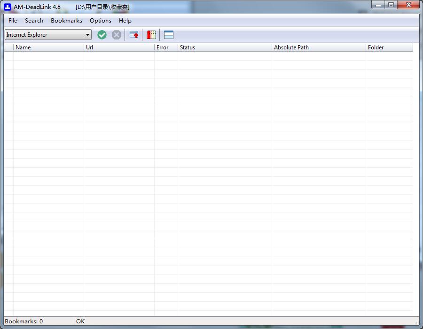Open the Bookmarks menu
Viewport: 423px width, 329px height.
click(x=66, y=21)
